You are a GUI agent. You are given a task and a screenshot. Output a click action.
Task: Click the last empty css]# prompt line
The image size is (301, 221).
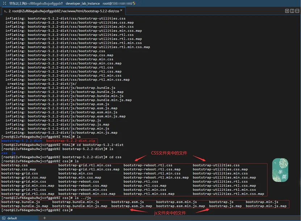click(x=37, y=210)
